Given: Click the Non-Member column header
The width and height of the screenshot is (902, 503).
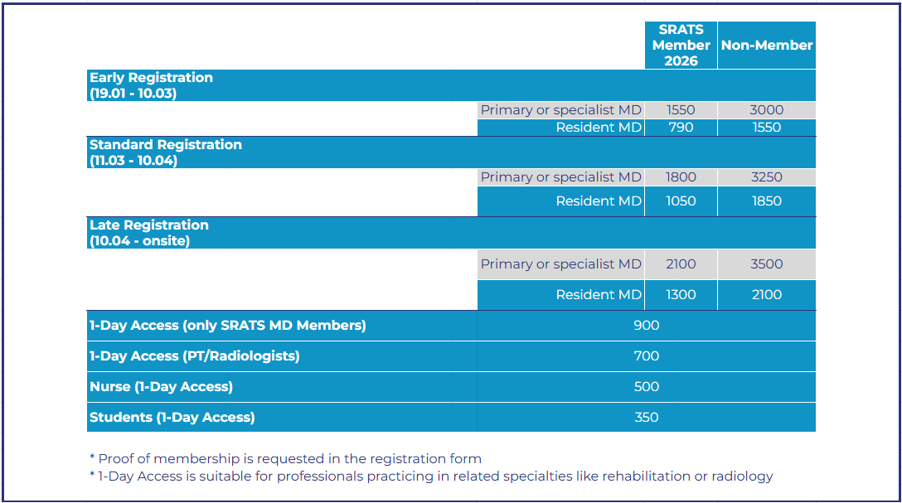Looking at the screenshot, I should (x=767, y=46).
